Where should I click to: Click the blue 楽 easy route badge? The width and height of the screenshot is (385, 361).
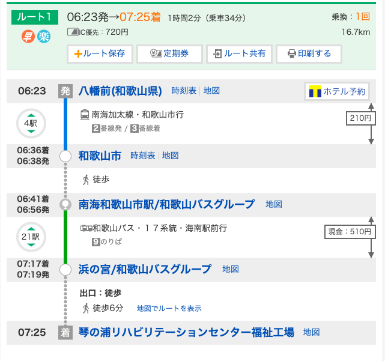pos(44,37)
